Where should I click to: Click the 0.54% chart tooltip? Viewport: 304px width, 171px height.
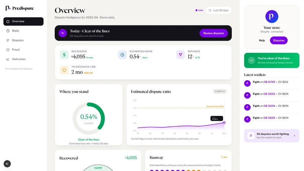tap(217, 118)
